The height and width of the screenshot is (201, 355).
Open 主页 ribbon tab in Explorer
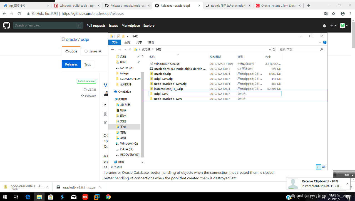[127, 42]
